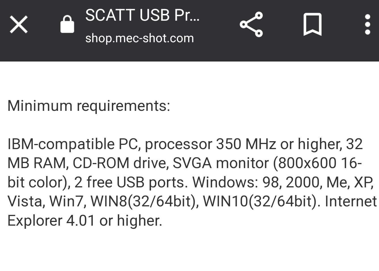Tap the word Internet

(x=351, y=201)
